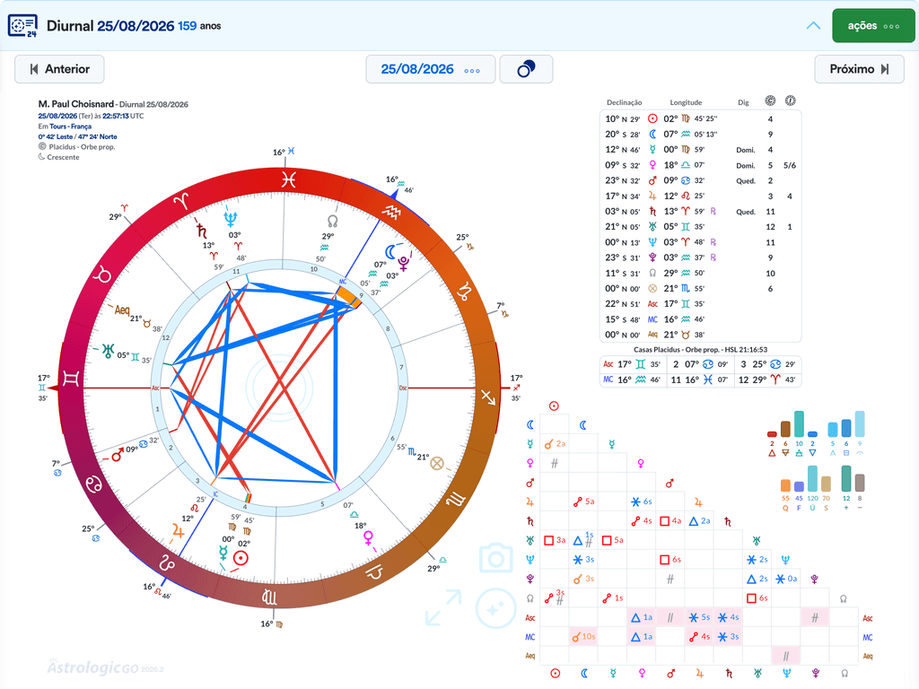The image size is (919, 689).
Task: Click the overlapping circles icon button
Action: [526, 69]
